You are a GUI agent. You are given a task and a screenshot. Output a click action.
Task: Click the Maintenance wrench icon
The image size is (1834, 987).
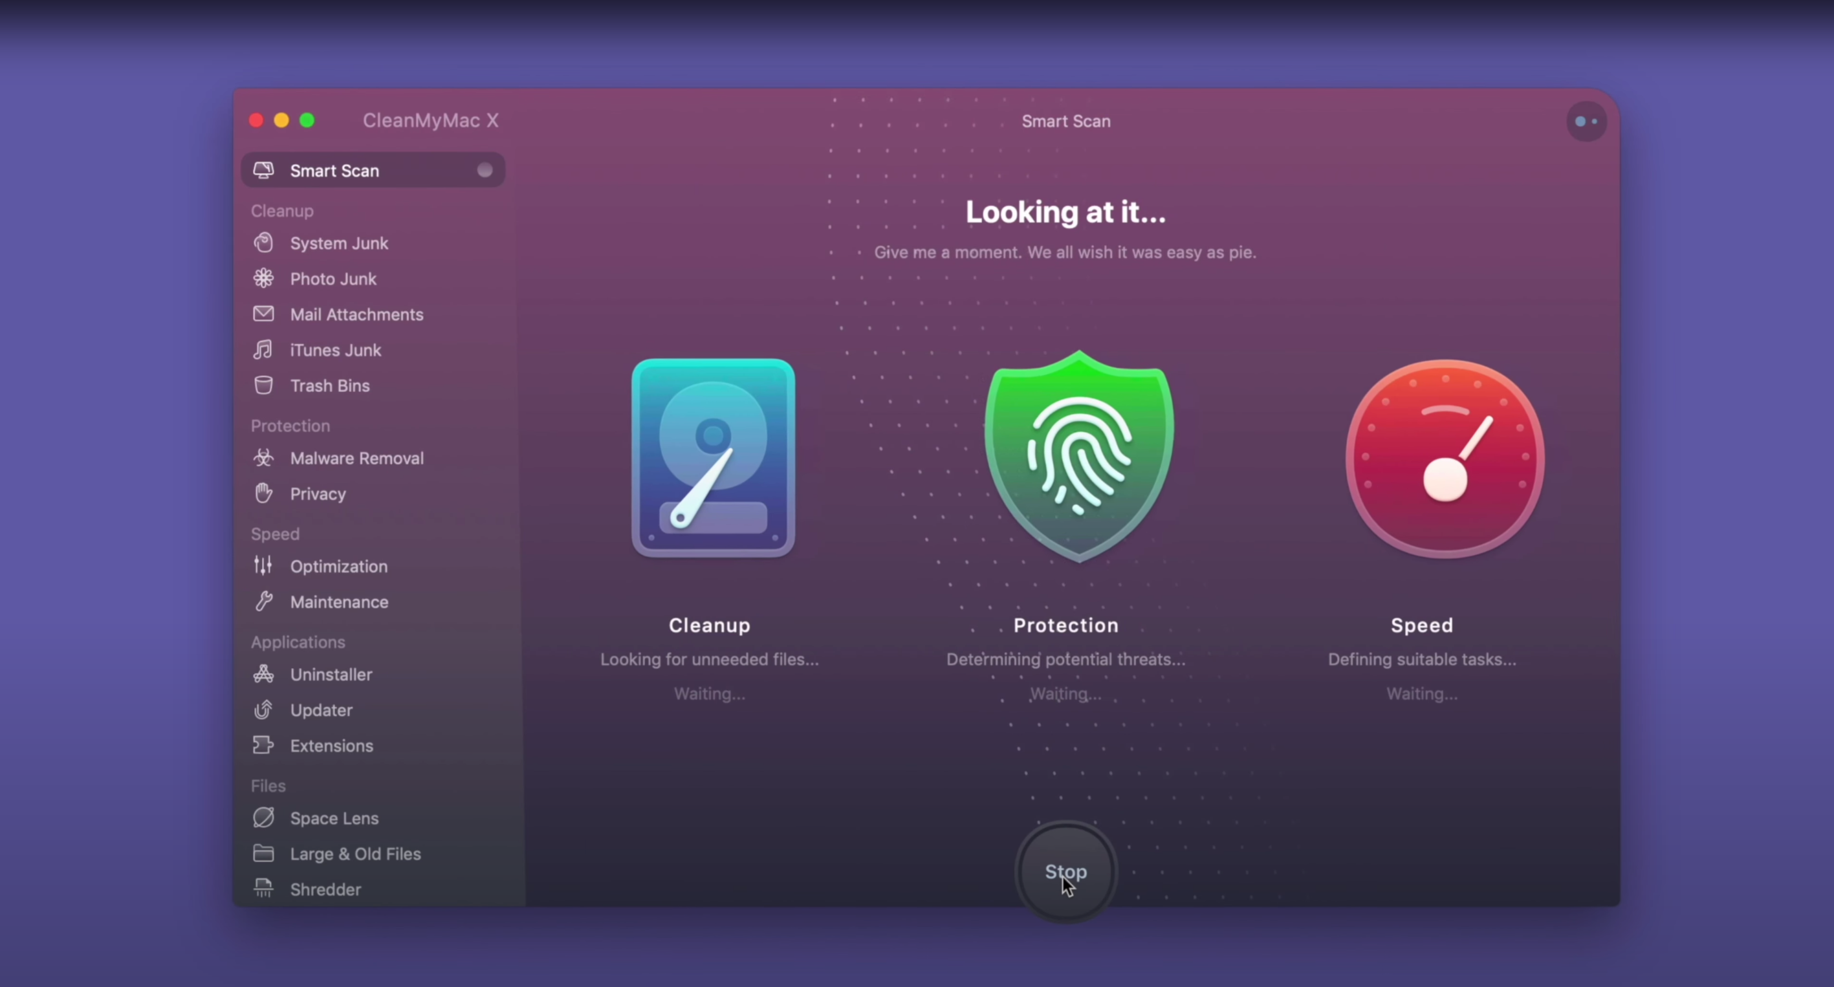pos(263,602)
